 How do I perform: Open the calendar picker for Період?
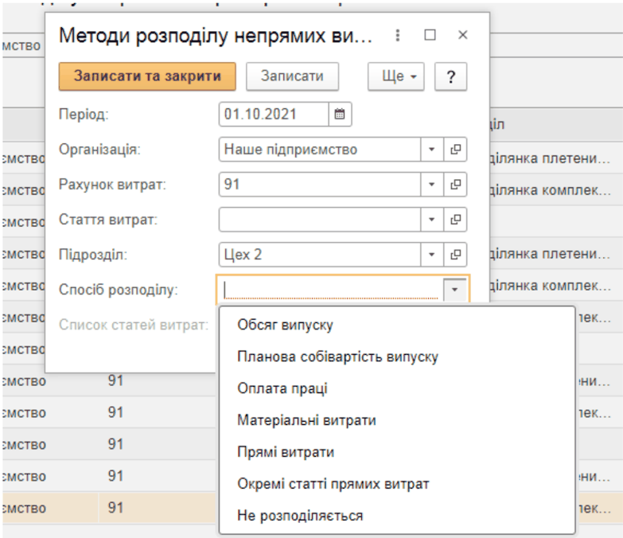tap(340, 115)
